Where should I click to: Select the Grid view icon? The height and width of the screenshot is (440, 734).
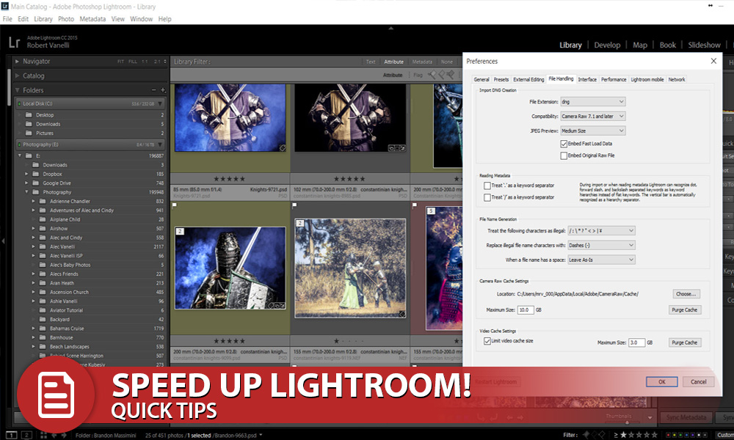tap(43, 435)
